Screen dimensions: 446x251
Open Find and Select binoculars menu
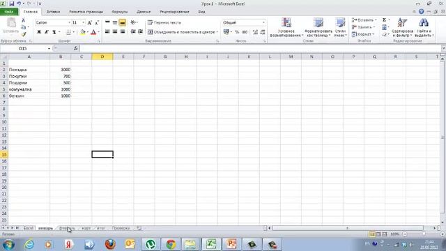(x=424, y=27)
